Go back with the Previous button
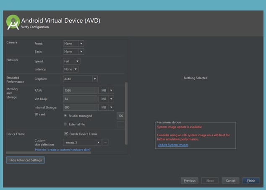This screenshot has height=190, width=266. pyautogui.click(x=190, y=181)
